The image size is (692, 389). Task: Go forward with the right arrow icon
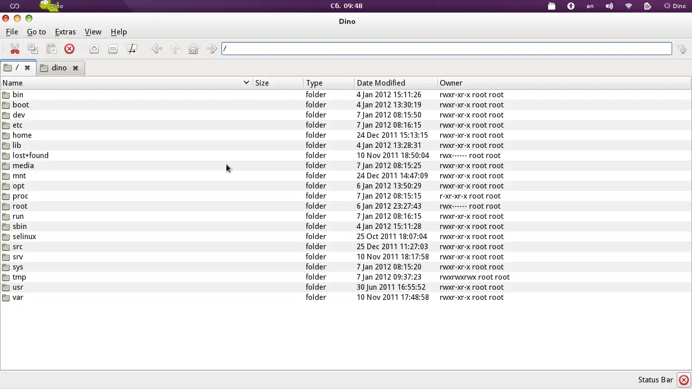[212, 49]
